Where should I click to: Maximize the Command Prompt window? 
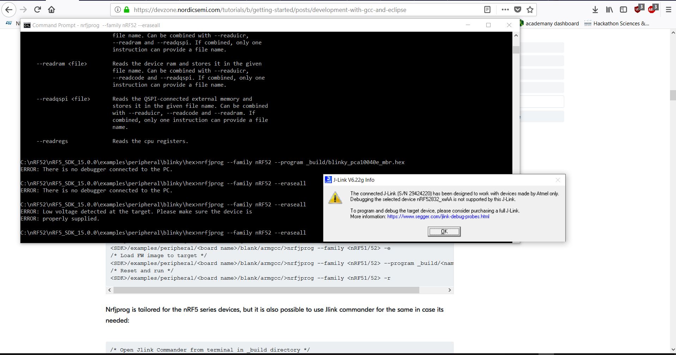tap(488, 25)
